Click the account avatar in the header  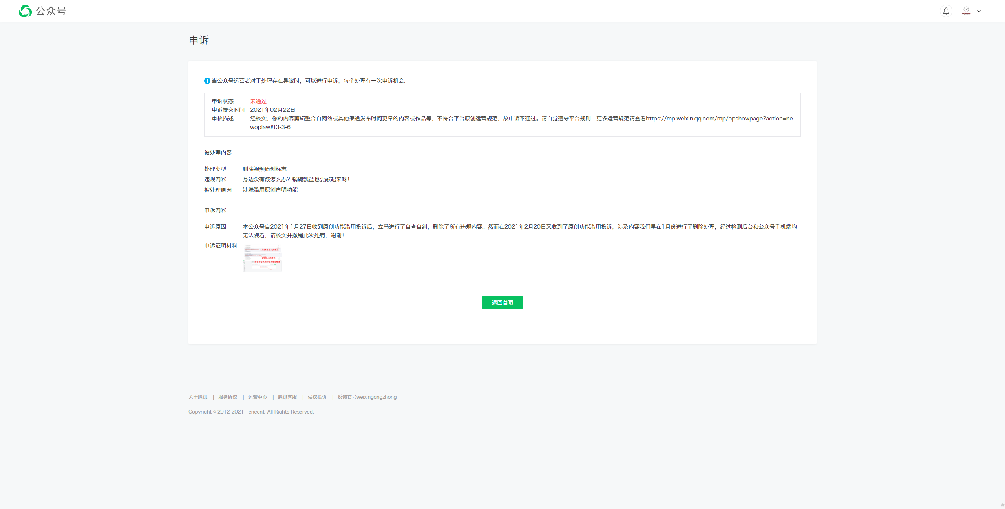pos(966,11)
